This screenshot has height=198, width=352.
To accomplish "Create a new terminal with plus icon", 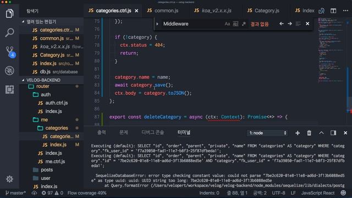I will tap(298, 133).
